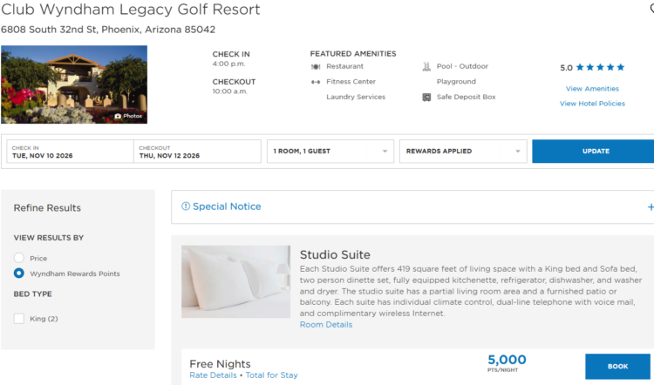Click the Playground amenity text
Viewport: 654px width, 385px height.
tap(456, 82)
